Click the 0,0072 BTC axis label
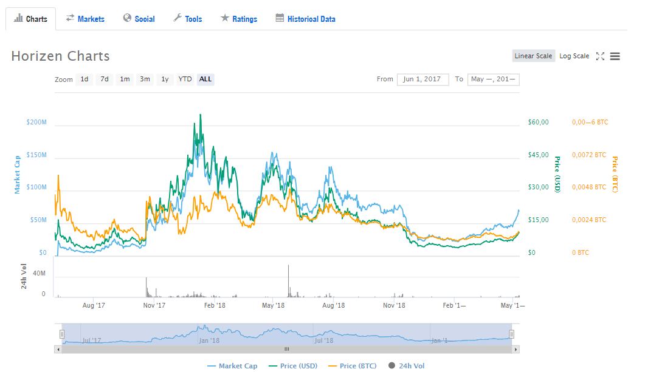Viewport: 645px width, 372px height. click(589, 155)
